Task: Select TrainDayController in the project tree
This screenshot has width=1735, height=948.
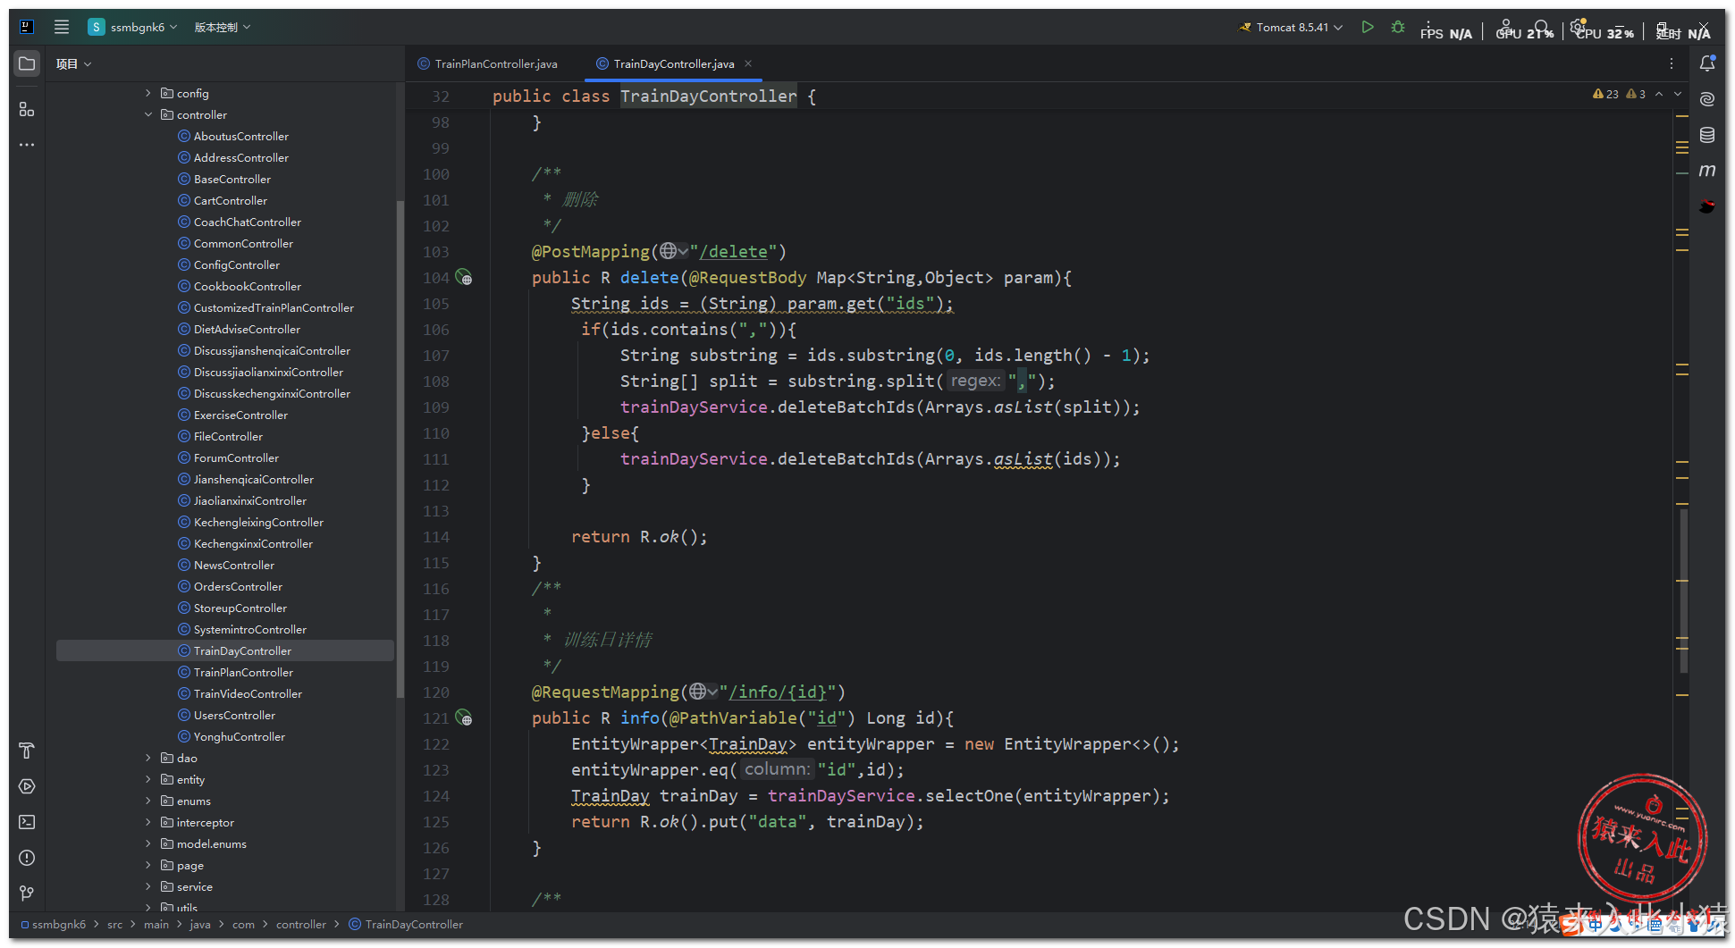Action: [225, 650]
